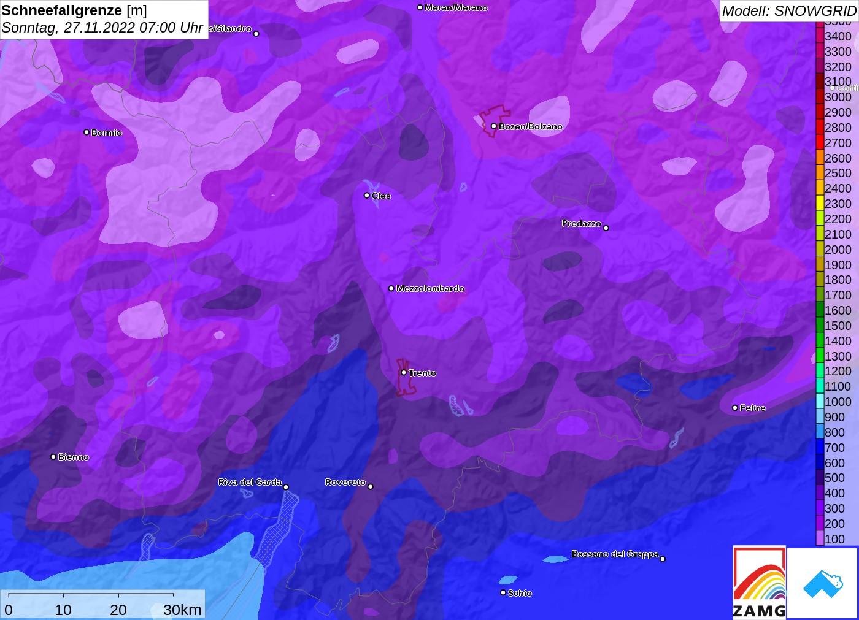Pick the bright green swatch beside 1300
The image size is (859, 620).
[820, 356]
